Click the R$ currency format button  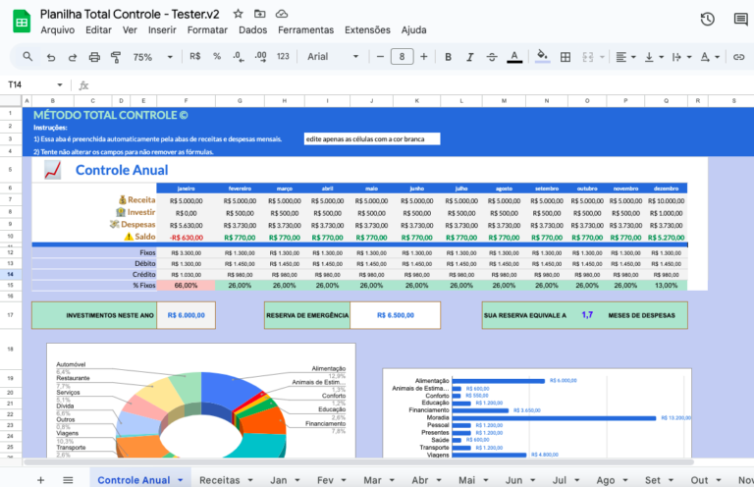(x=195, y=57)
